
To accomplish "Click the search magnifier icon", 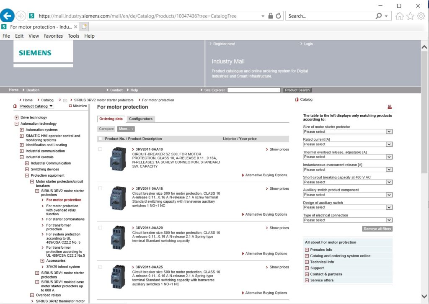I will (379, 16).
